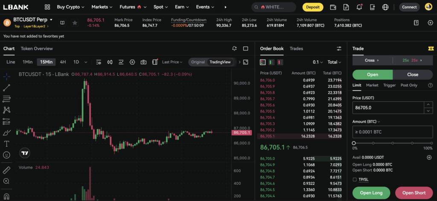Switch chart to TradingView mode
437x201 pixels.
[x=220, y=62]
